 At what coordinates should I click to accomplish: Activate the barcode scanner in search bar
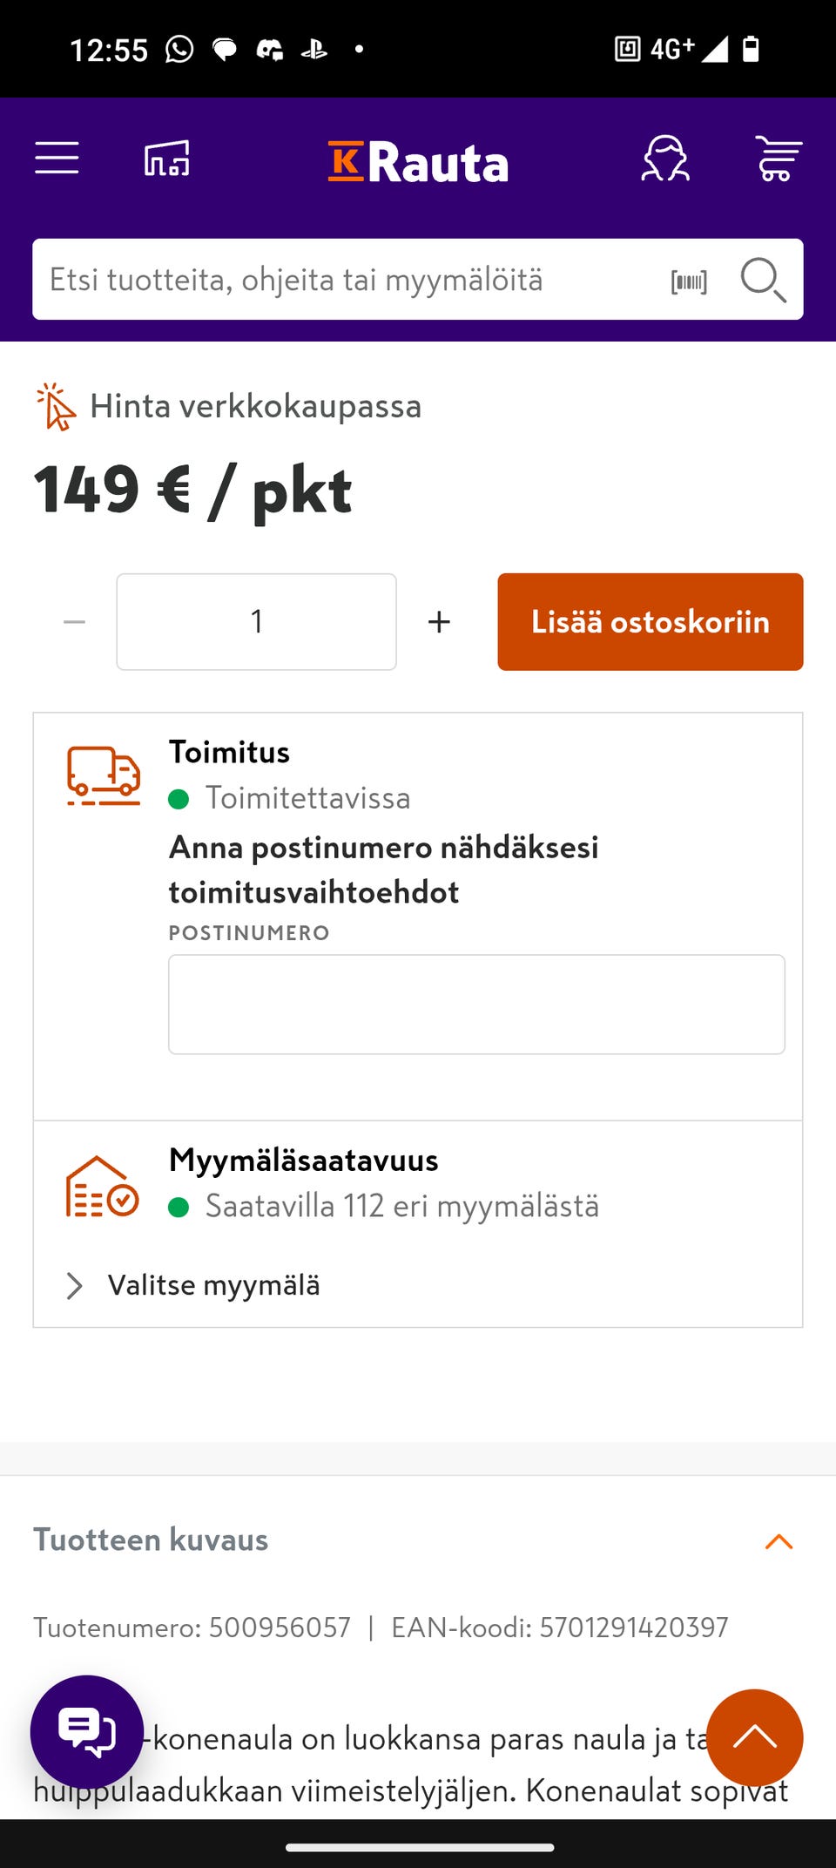pos(688,280)
